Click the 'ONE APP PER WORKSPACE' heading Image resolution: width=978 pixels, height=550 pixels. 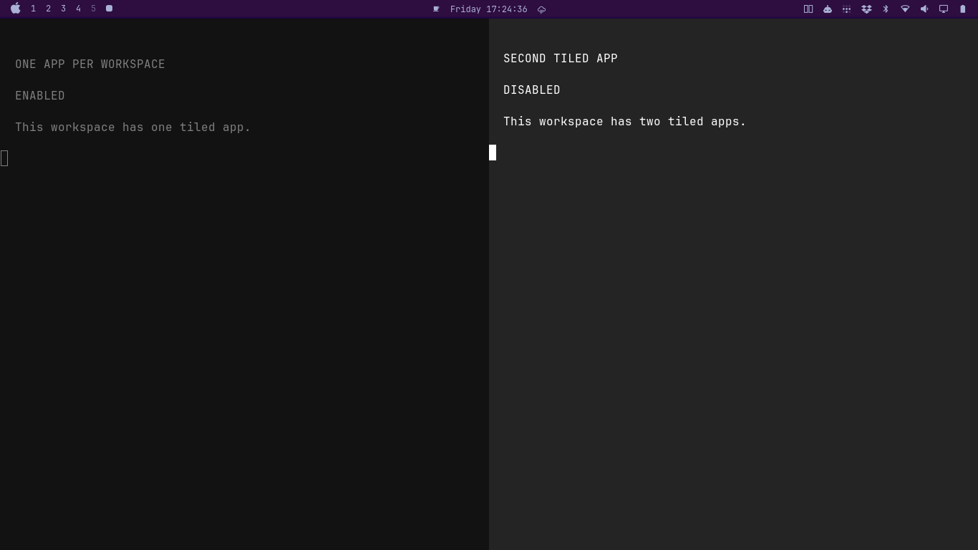pyautogui.click(x=90, y=64)
